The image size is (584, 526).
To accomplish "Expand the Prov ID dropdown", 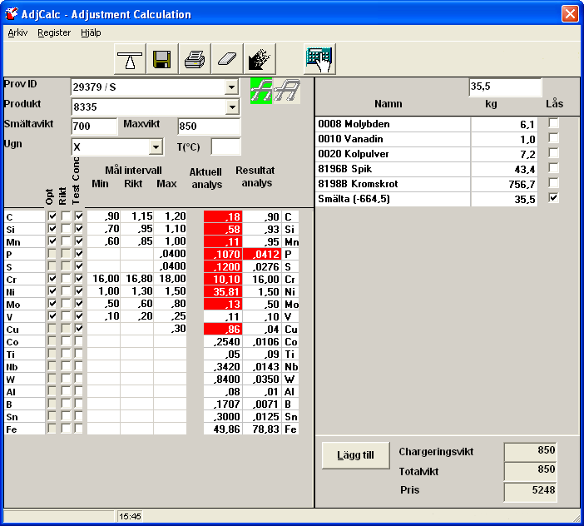I will [x=231, y=87].
